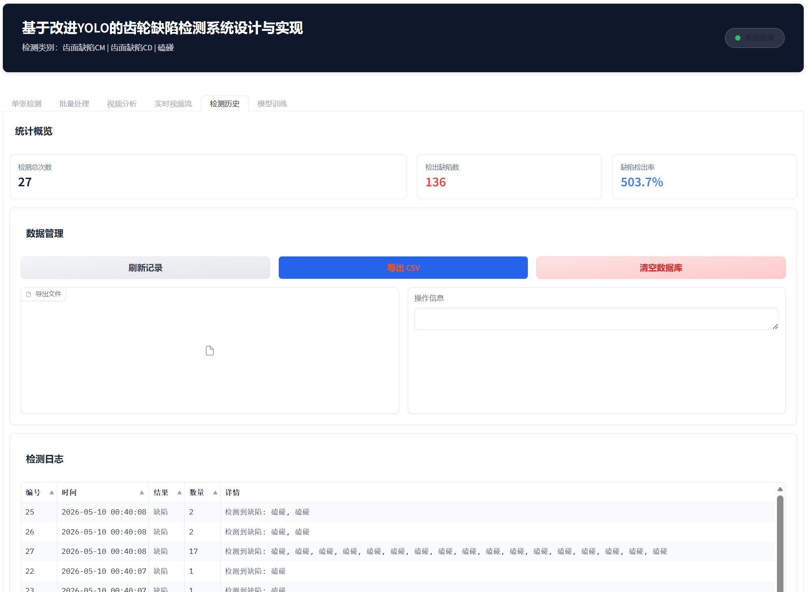The height and width of the screenshot is (592, 809).
Task: Click inside the 操作信息 text field
Action: coord(596,319)
